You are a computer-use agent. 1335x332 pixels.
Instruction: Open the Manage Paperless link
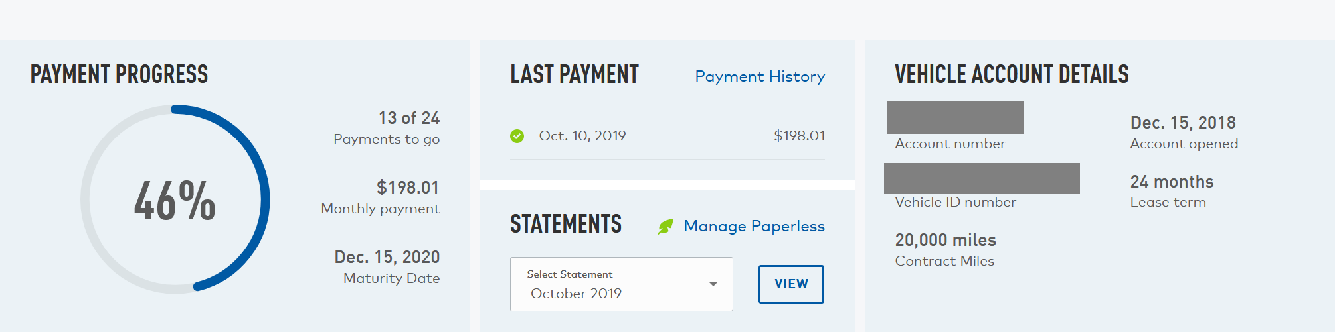tap(754, 226)
